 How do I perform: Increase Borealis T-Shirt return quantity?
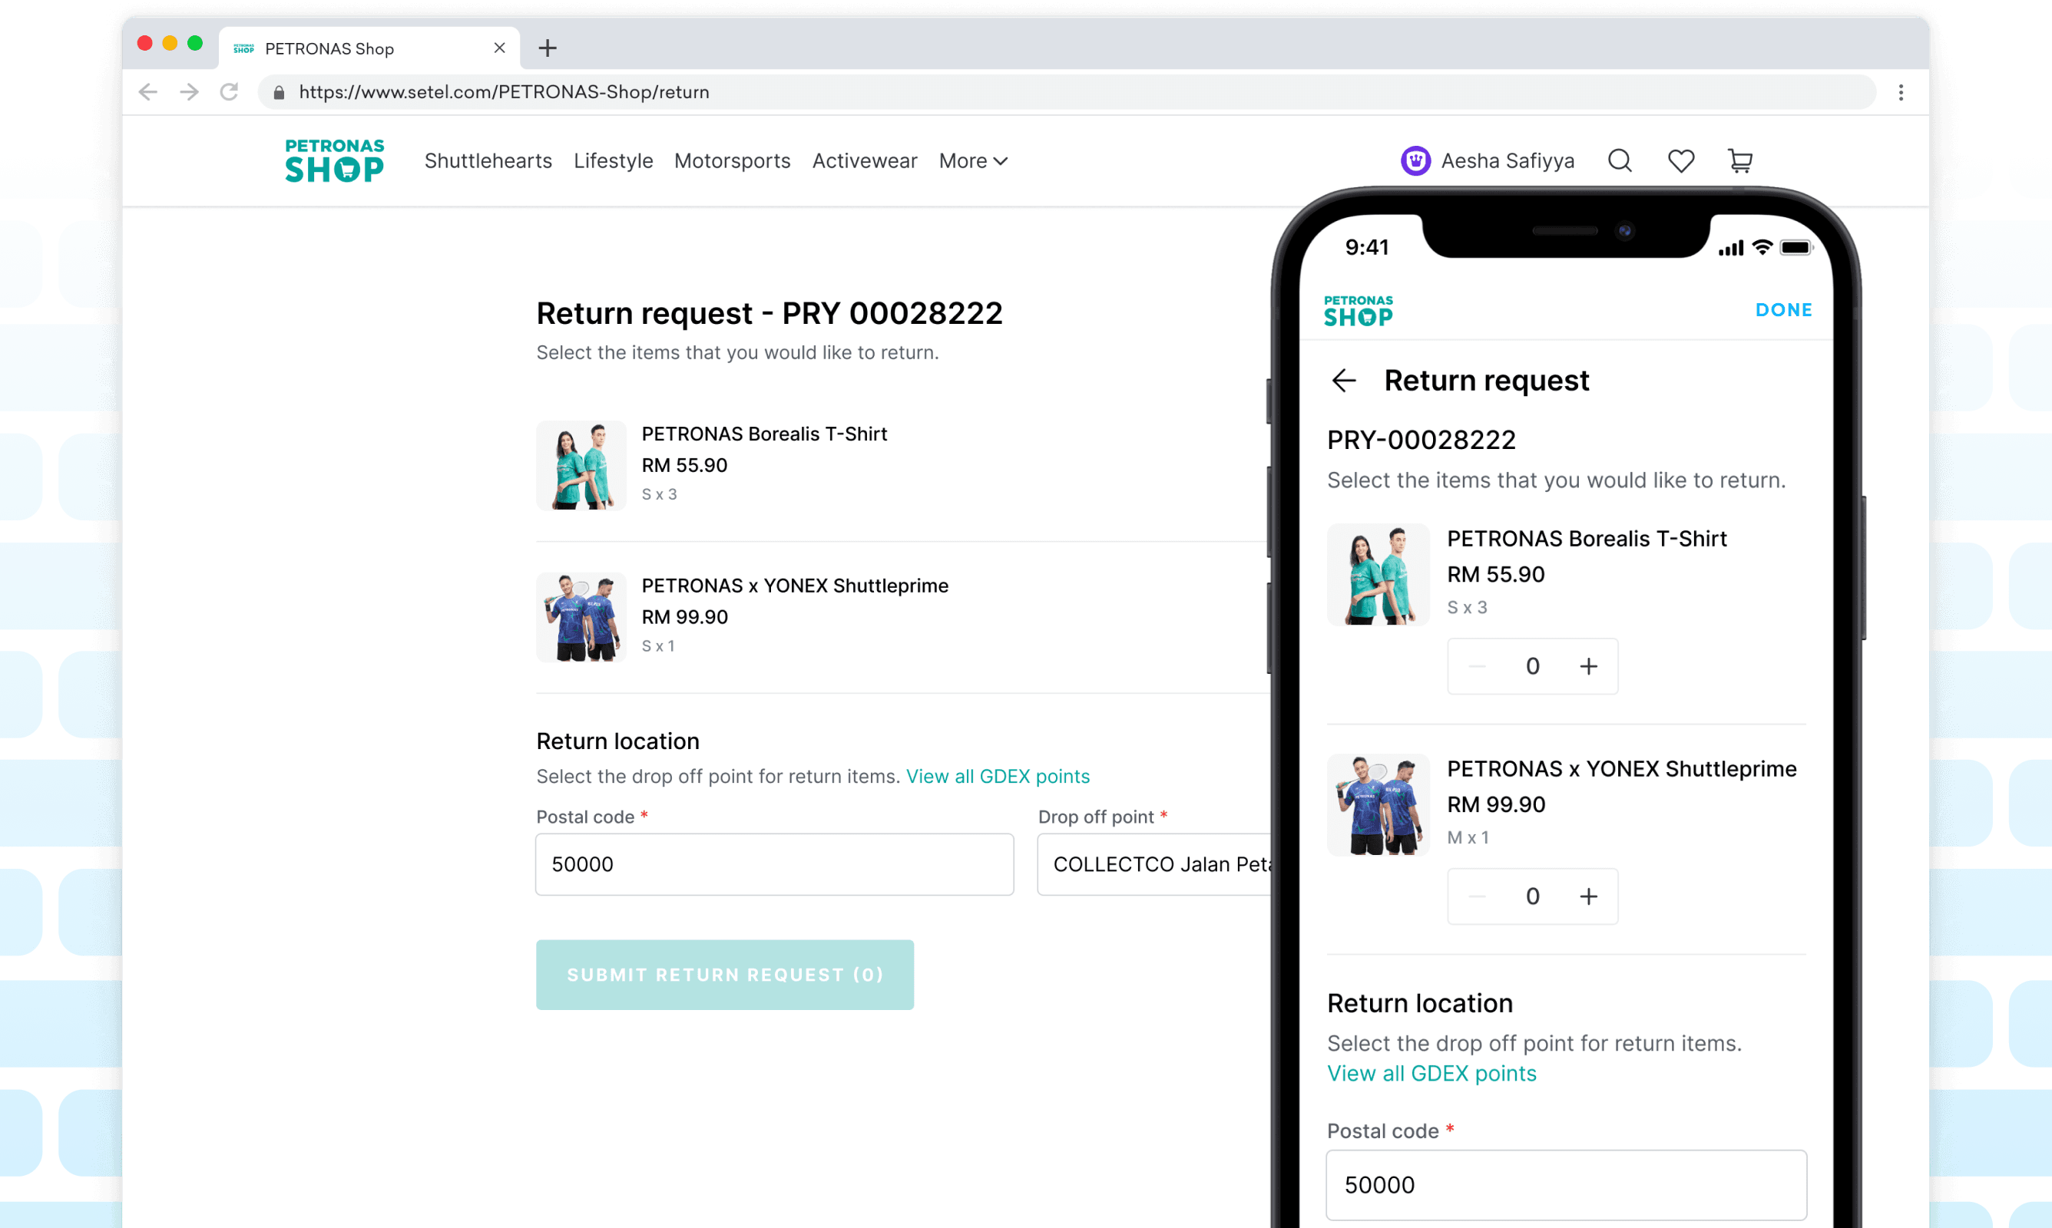[x=1587, y=666]
